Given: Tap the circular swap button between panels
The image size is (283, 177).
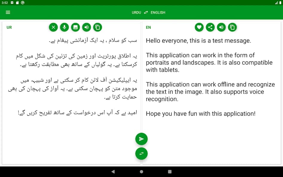Looking at the screenshot, I should pyautogui.click(x=141, y=153).
